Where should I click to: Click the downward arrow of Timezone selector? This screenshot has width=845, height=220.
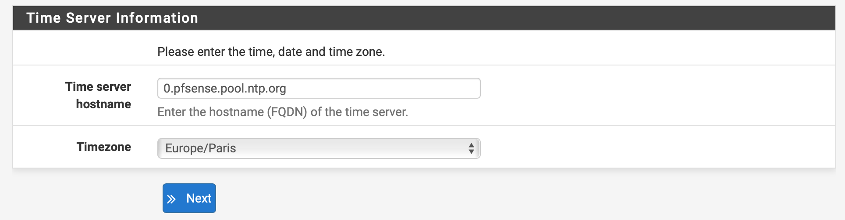coord(471,151)
